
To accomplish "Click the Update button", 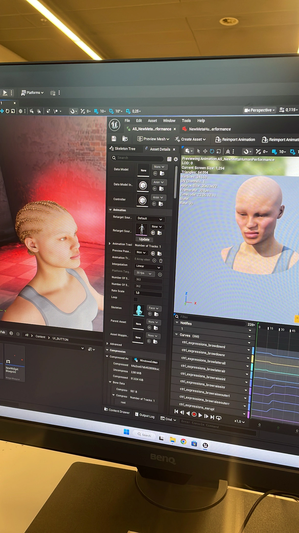I will [144, 239].
